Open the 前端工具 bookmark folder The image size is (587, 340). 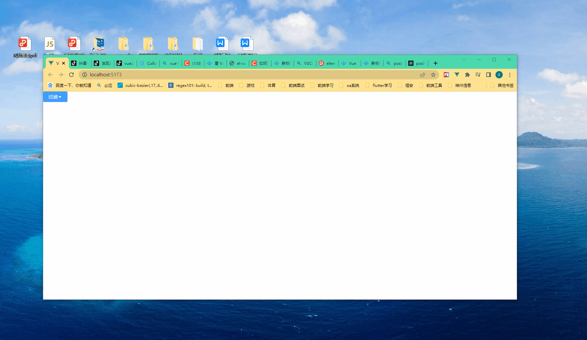pyautogui.click(x=431, y=85)
